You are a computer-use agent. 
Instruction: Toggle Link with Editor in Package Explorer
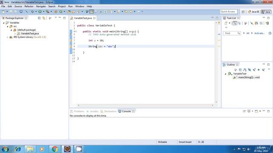click(44, 18)
